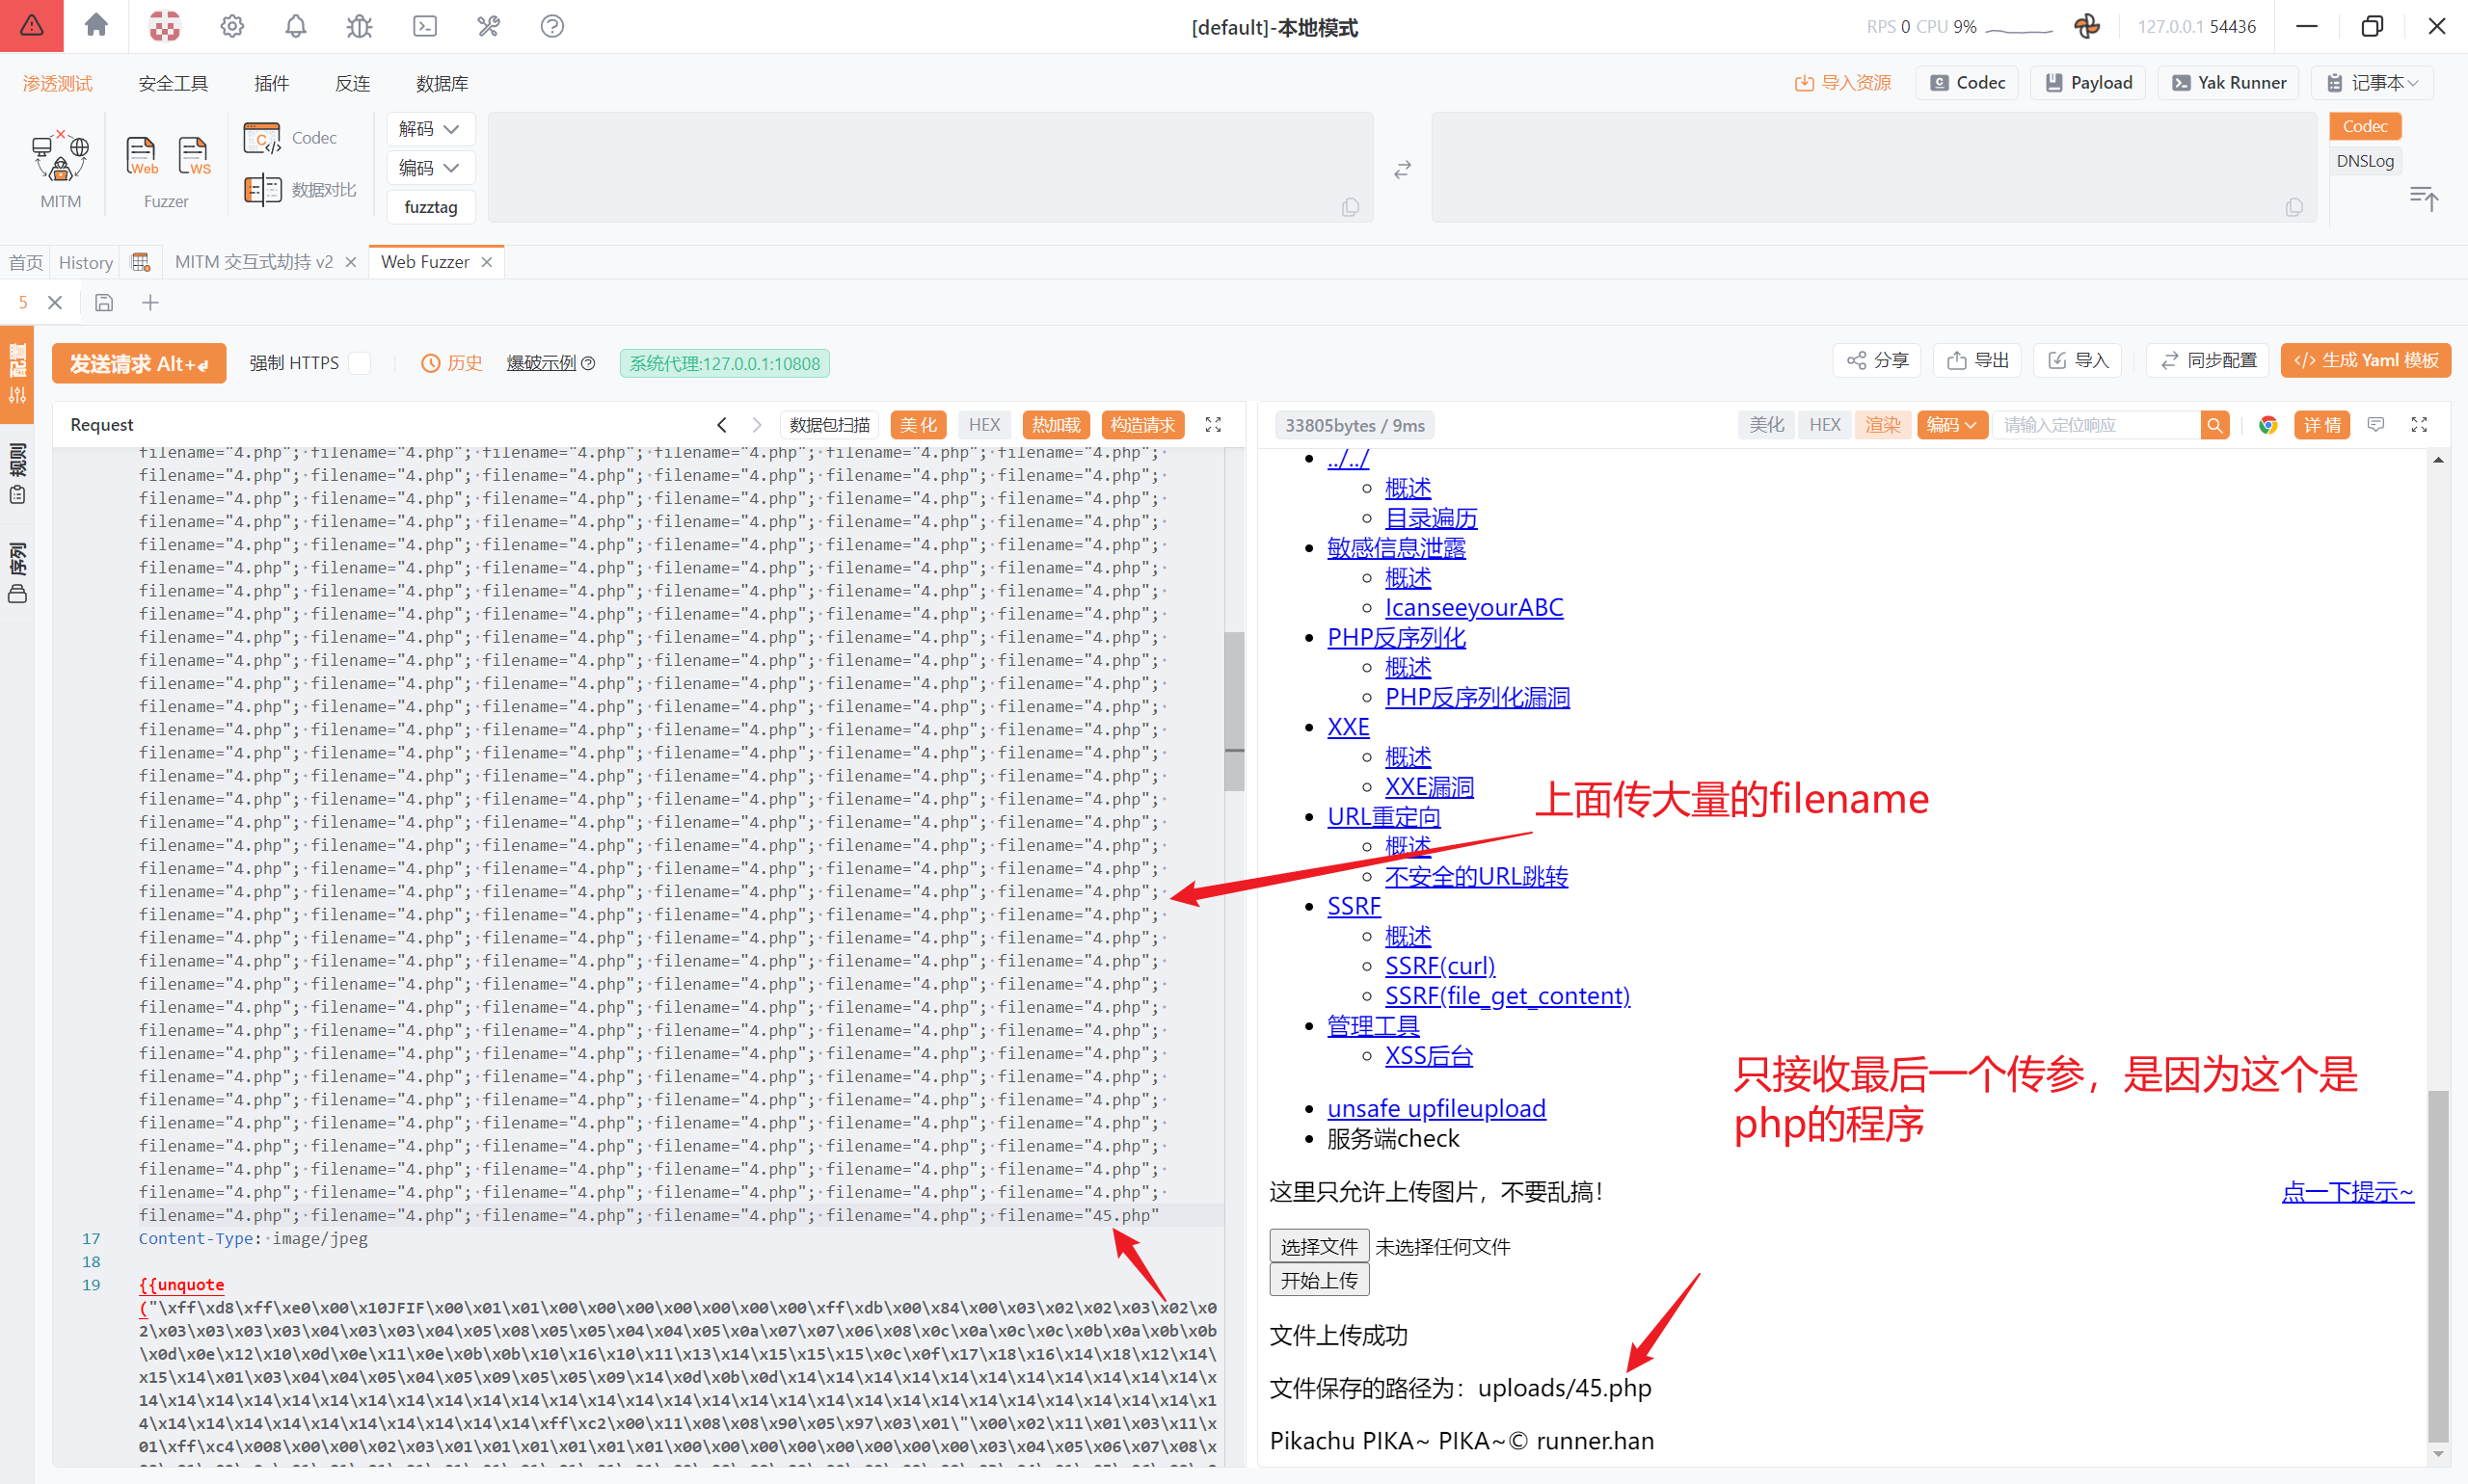Toggle the Force HTTPS switch

[x=361, y=363]
